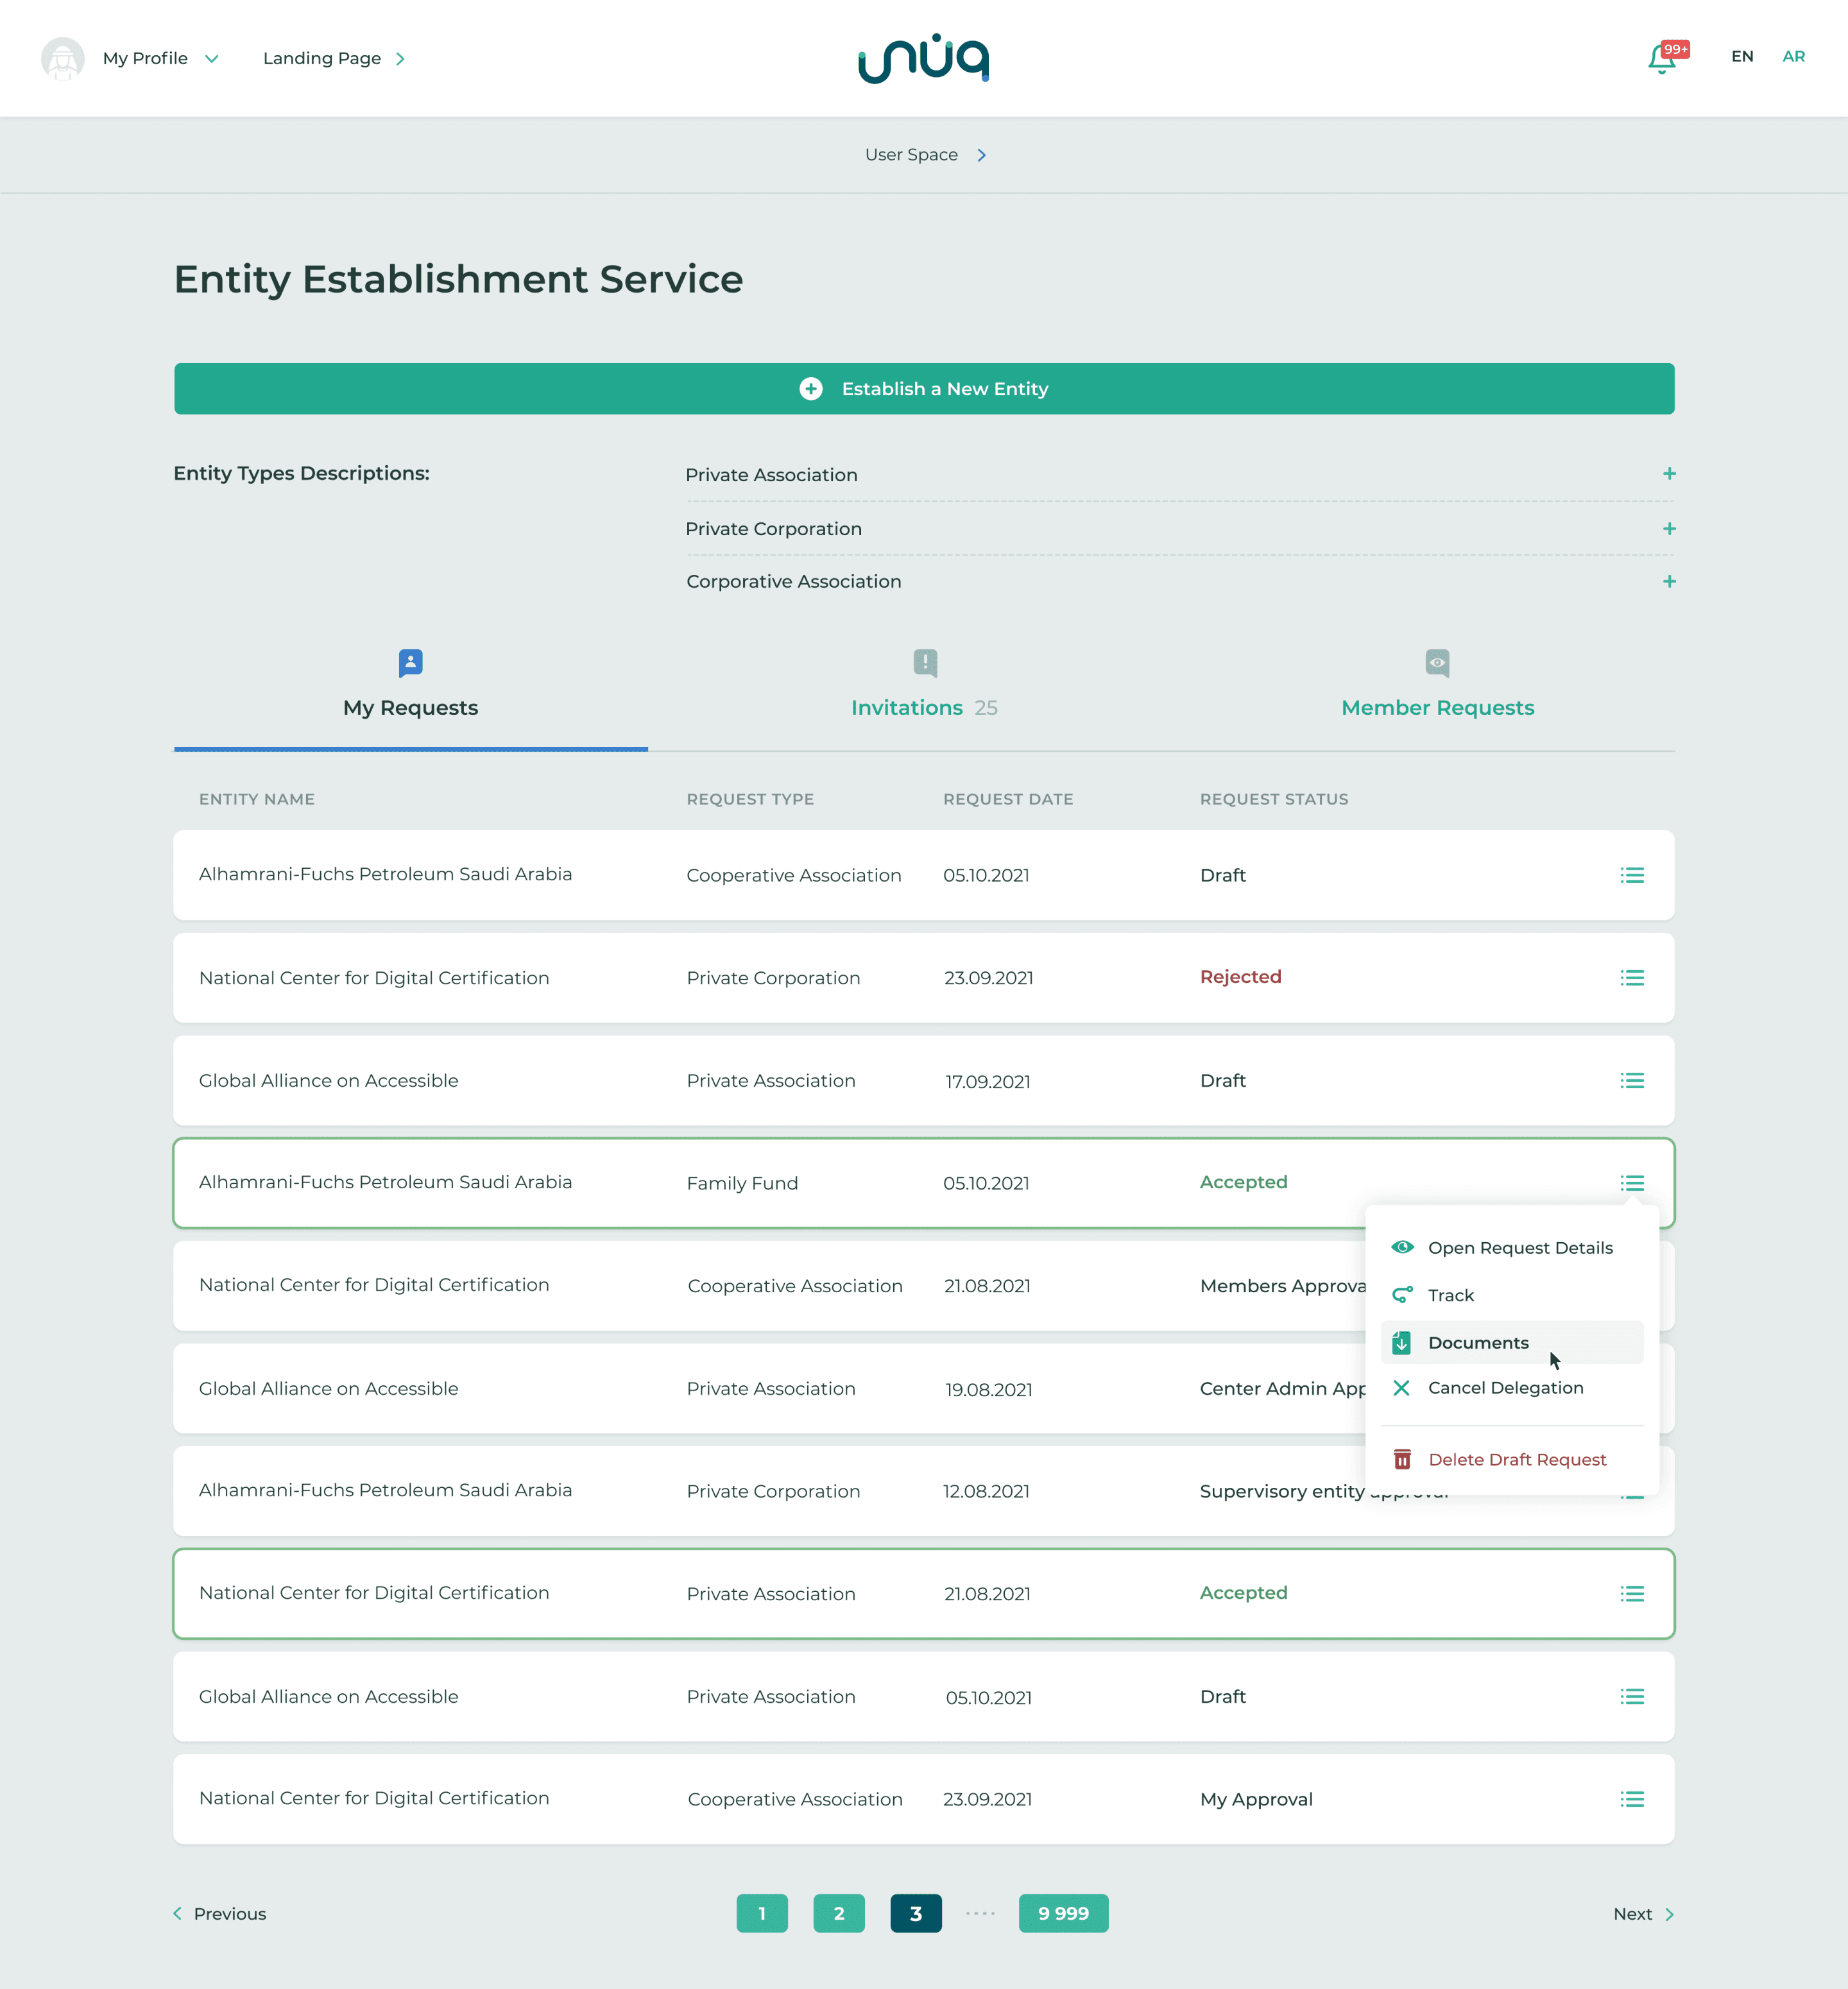Open actions menu for the 17.09.2021 Draft row

1632,1080
